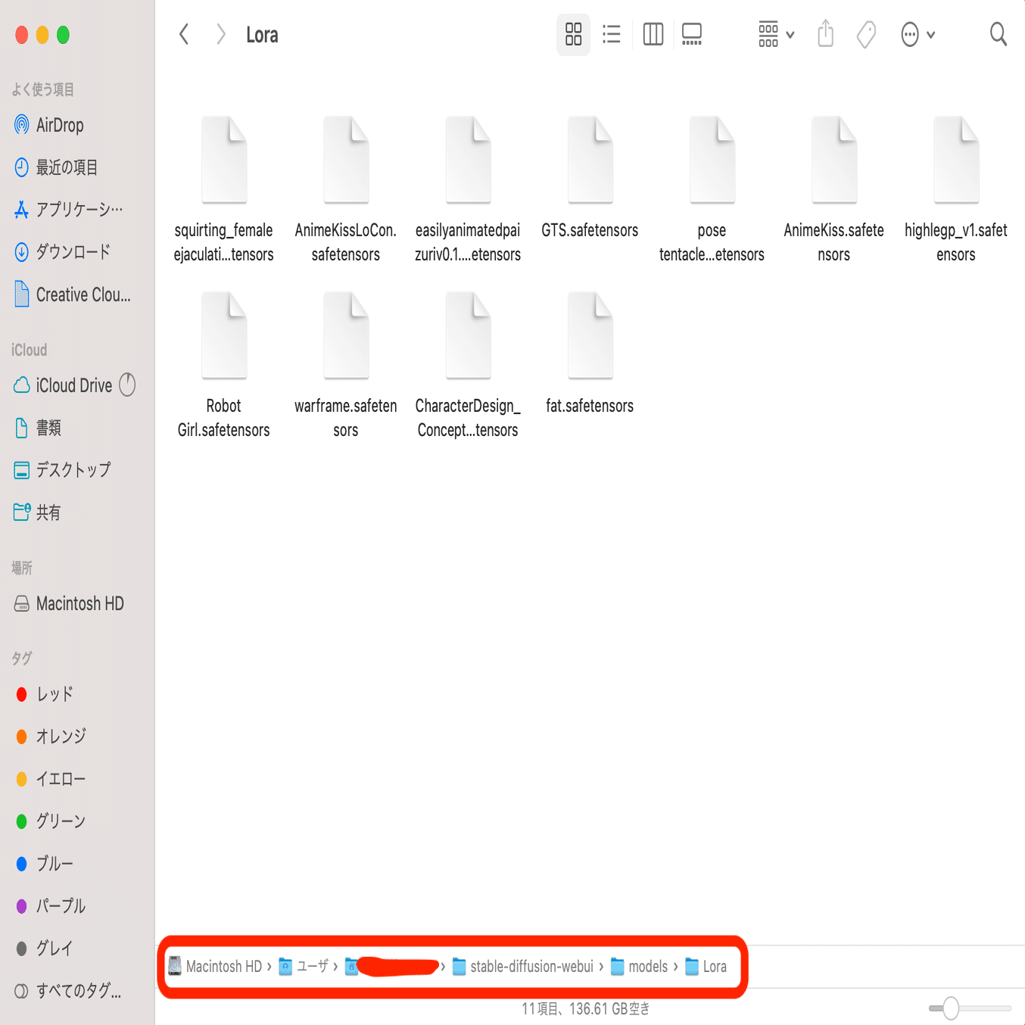Click the タグ sidebar section header
Viewport: 1025px width, 1025px height.
(x=22, y=659)
